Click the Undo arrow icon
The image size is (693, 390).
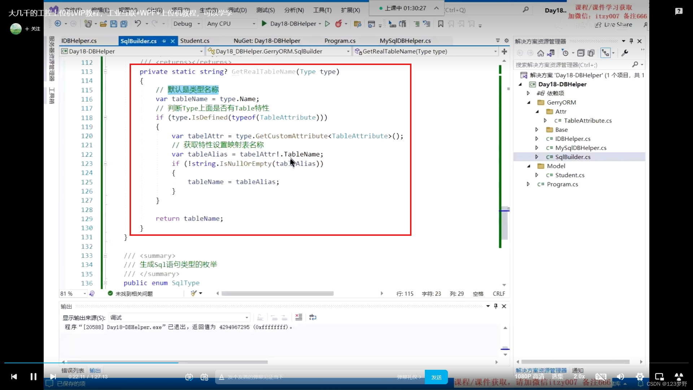[x=138, y=23]
